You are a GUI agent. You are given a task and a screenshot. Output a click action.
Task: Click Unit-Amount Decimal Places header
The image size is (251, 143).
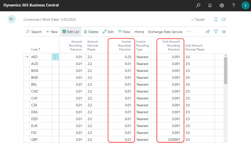coord(195,47)
